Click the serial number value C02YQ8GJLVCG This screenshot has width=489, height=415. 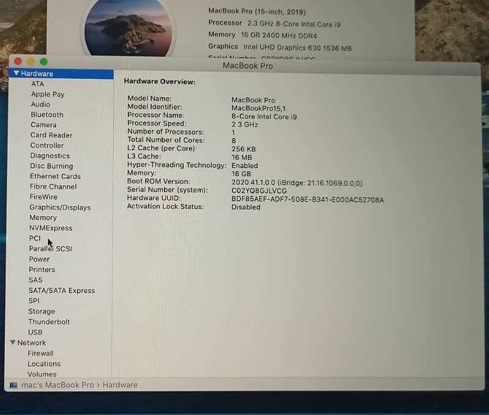[259, 190]
